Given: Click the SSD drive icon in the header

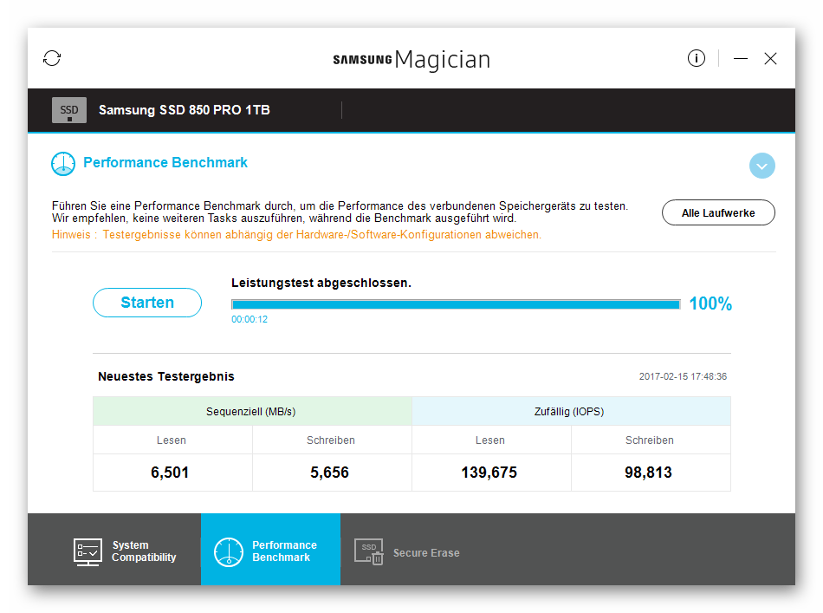Looking at the screenshot, I should click(x=69, y=110).
